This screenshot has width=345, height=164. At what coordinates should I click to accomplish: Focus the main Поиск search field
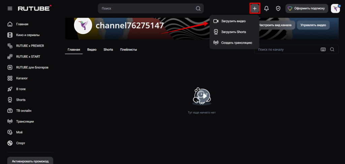(151, 8)
